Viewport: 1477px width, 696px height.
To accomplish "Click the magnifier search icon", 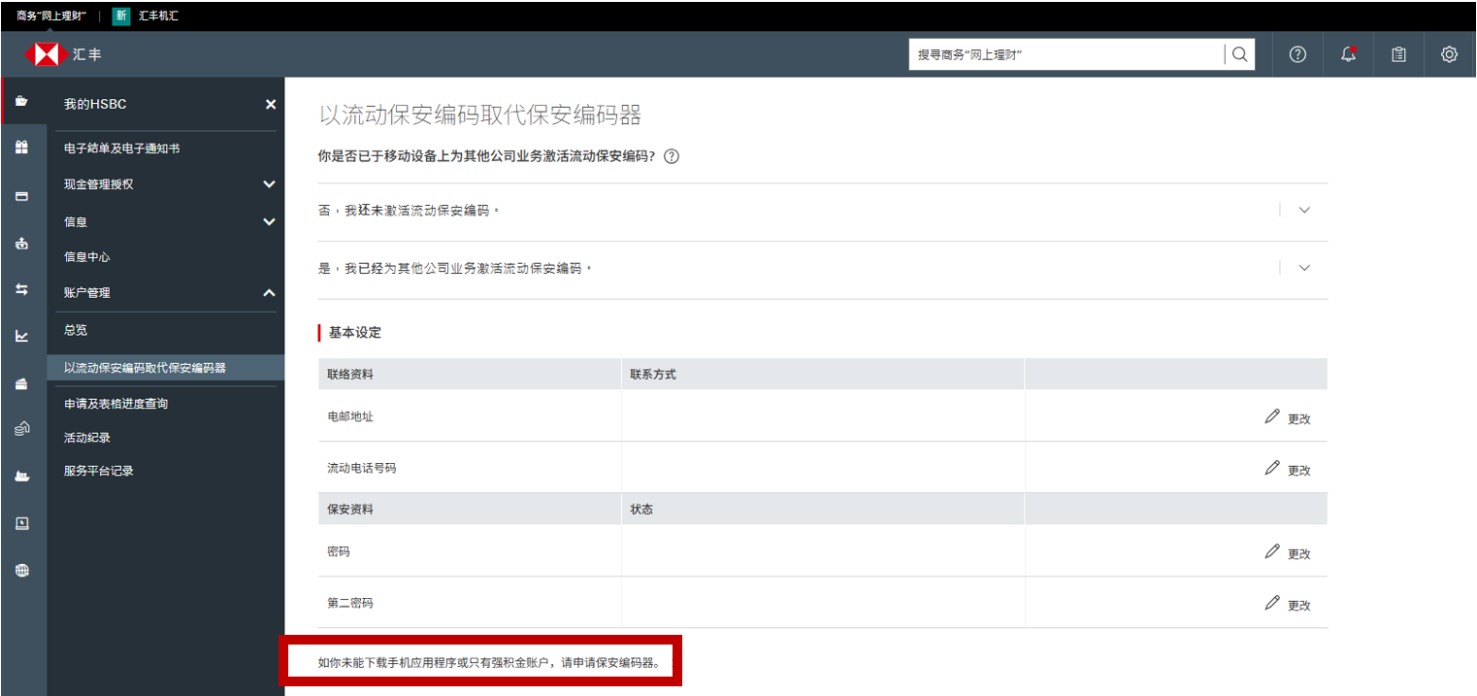I will [x=1239, y=54].
